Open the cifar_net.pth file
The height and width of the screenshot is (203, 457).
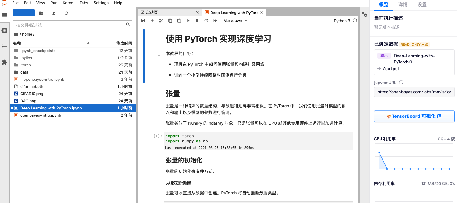click(32, 86)
